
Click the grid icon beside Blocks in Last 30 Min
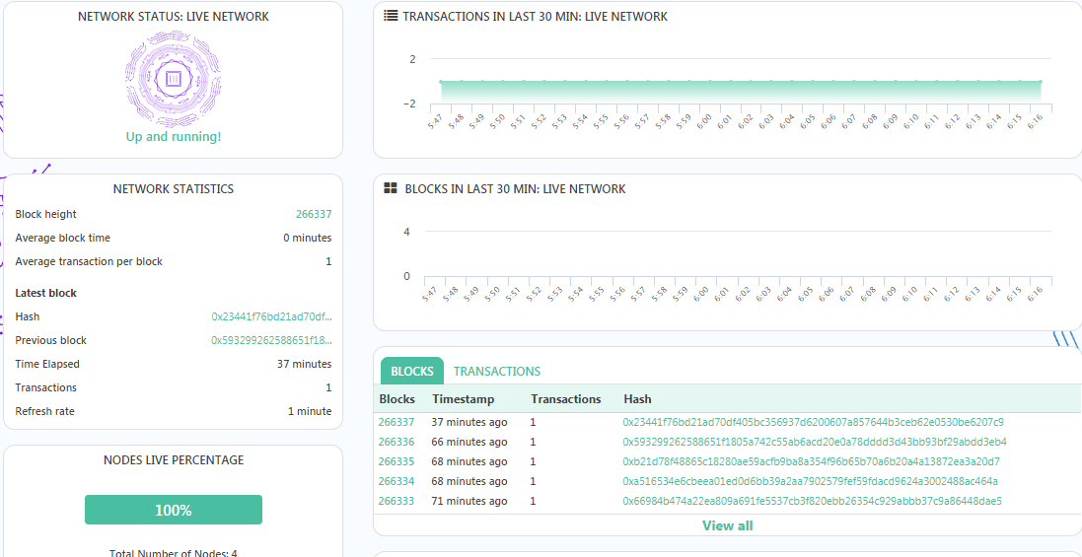391,188
